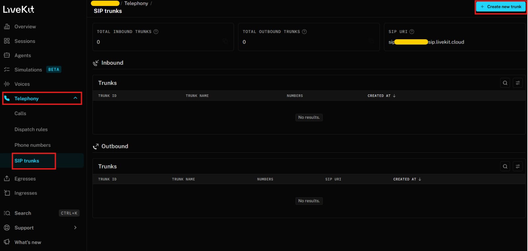
Task: Click the Support lifebuoy icon
Action: point(7,228)
